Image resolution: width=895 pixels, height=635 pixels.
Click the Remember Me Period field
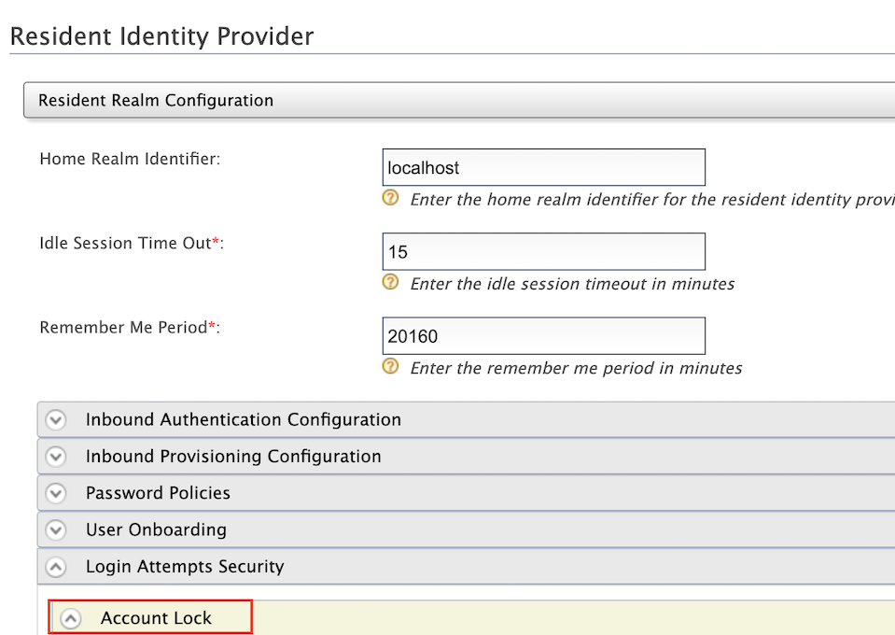[x=544, y=336]
